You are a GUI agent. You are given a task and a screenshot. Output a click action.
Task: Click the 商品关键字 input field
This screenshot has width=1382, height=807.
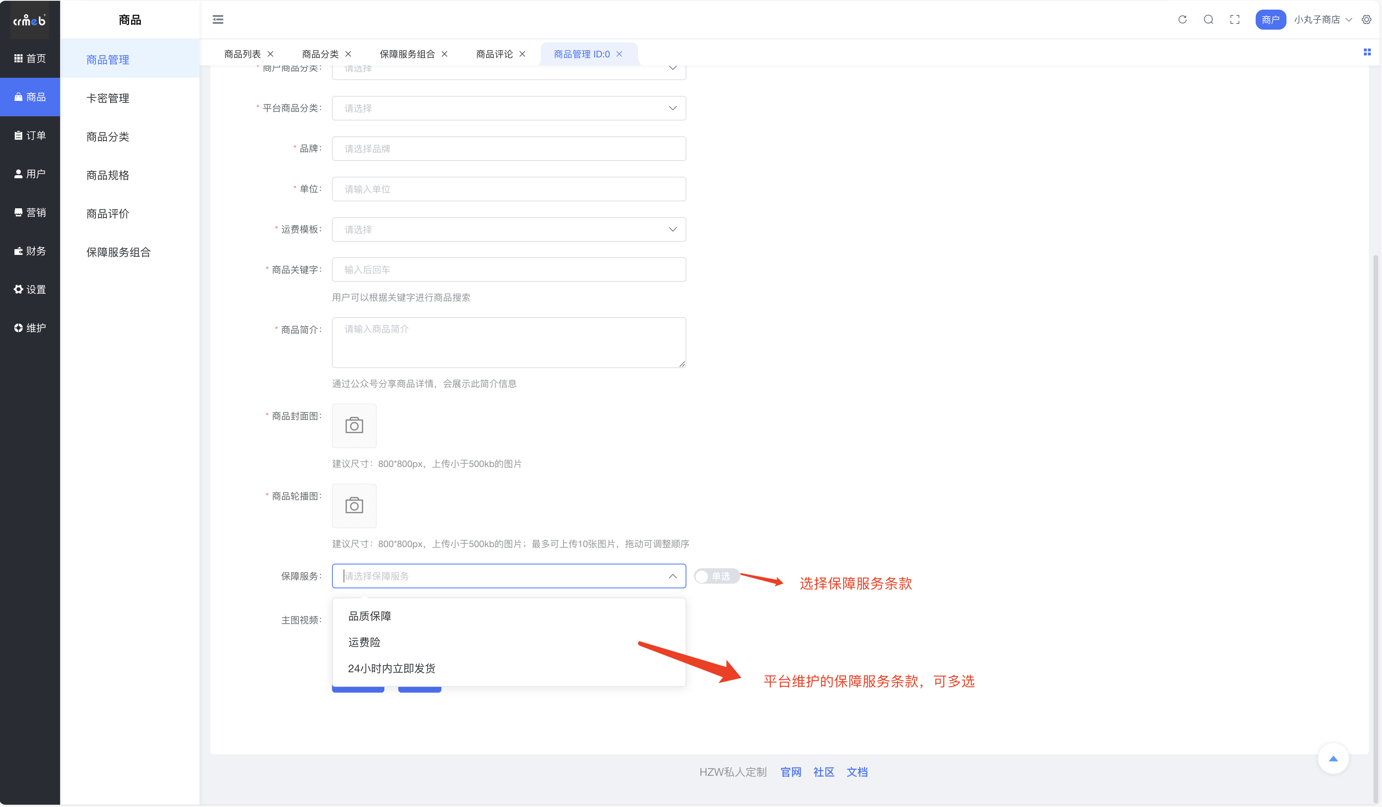(x=508, y=270)
